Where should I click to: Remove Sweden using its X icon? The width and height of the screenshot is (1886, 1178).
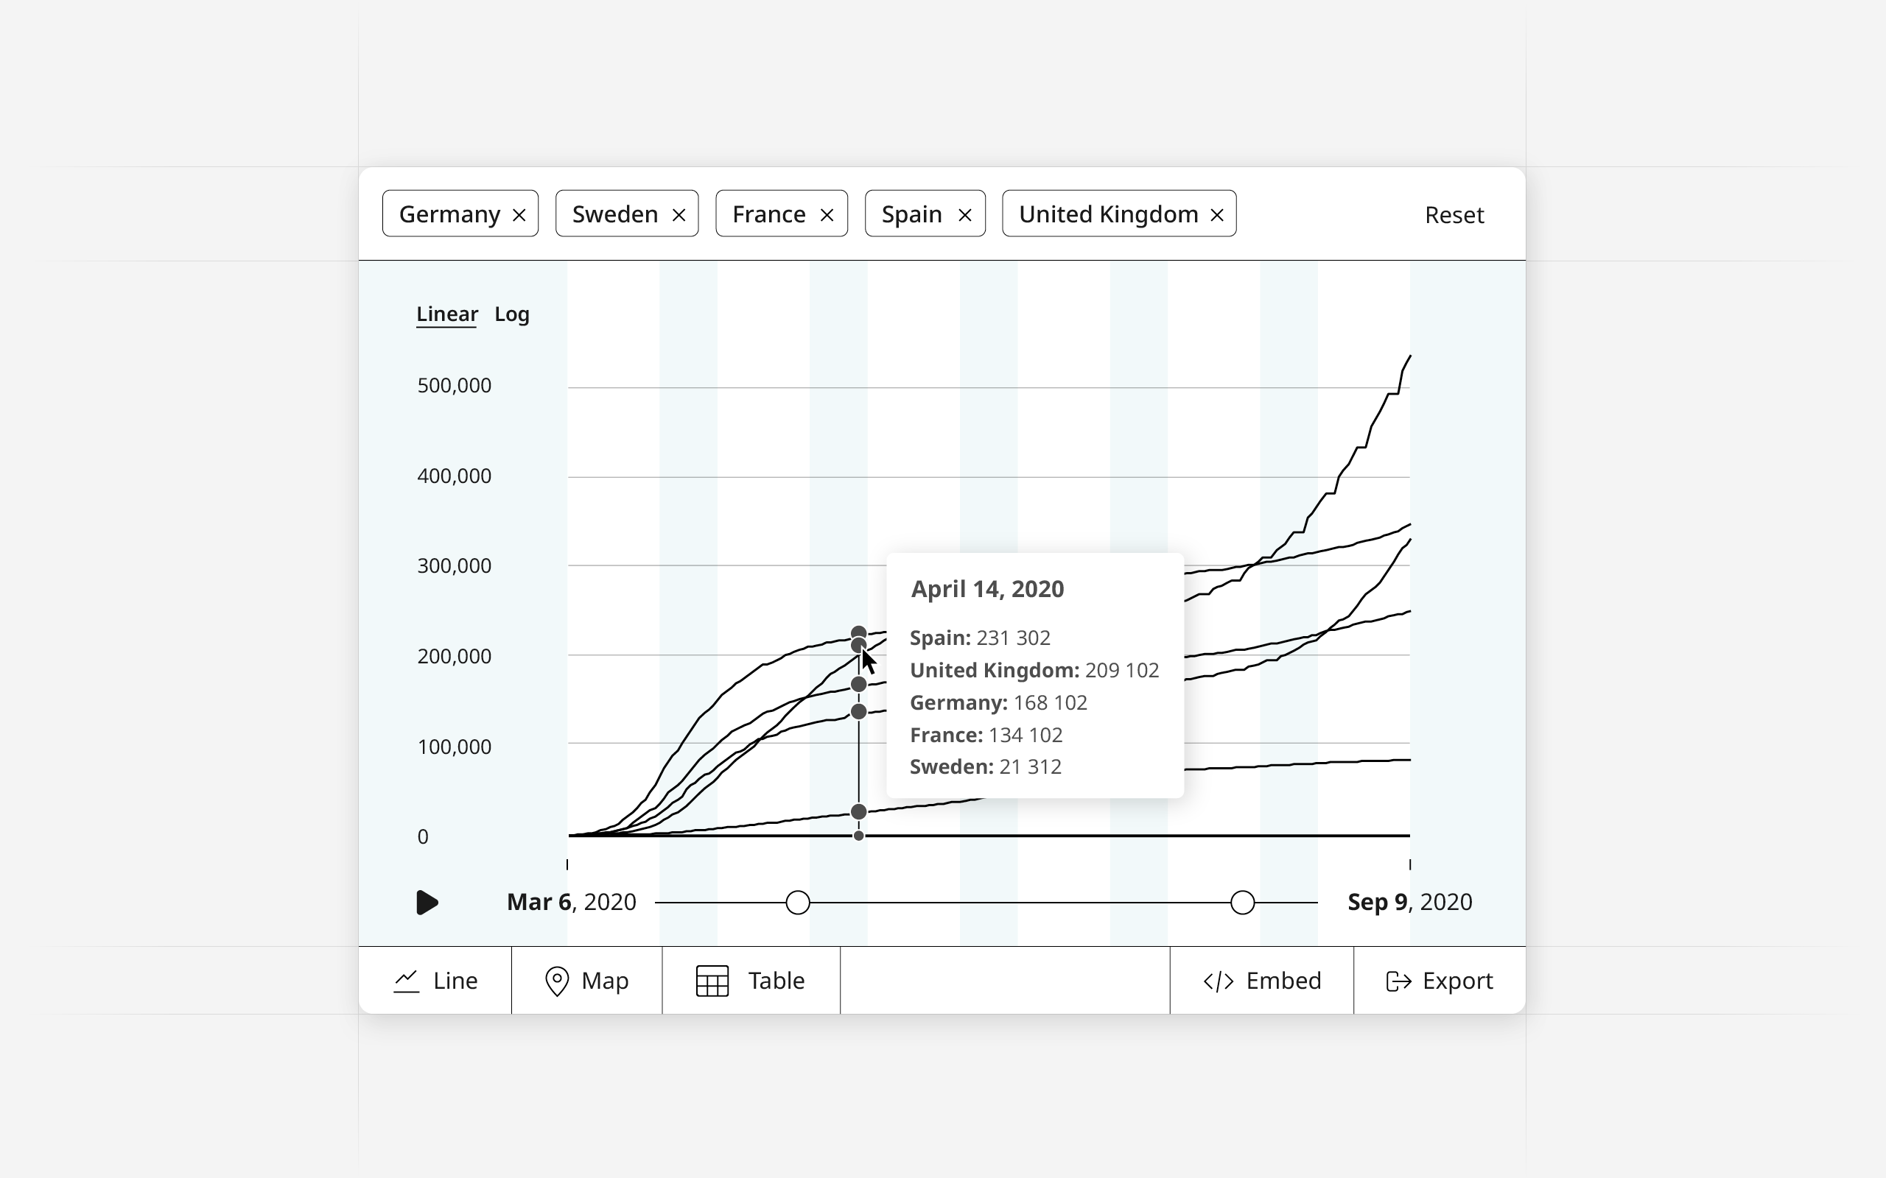679,215
